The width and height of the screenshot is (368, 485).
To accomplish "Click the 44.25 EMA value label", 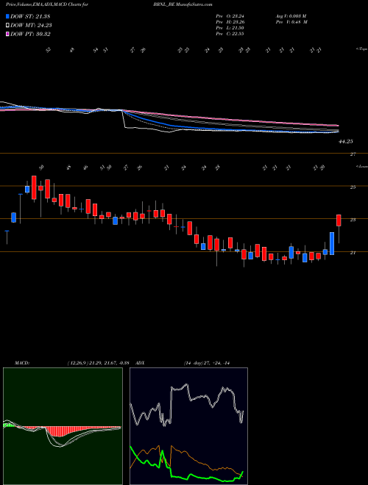I will click(347, 141).
